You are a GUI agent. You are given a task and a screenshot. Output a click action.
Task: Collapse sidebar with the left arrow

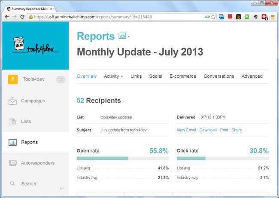(62, 189)
